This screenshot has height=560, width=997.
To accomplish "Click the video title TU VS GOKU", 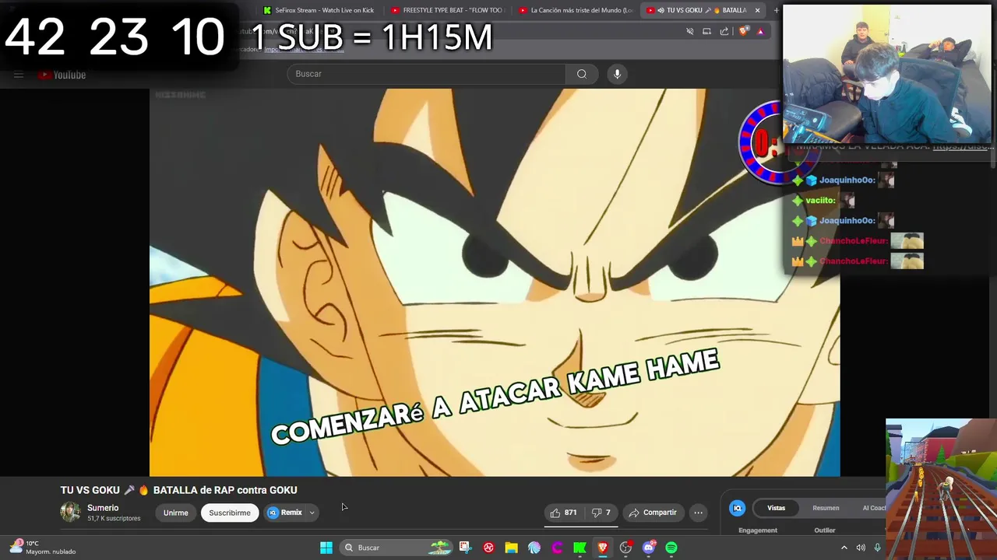I will (179, 490).
